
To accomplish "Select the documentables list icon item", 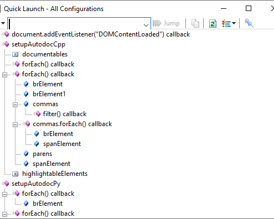I will tap(15, 54).
